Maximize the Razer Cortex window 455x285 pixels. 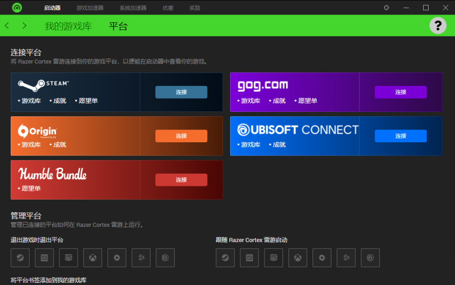click(426, 8)
